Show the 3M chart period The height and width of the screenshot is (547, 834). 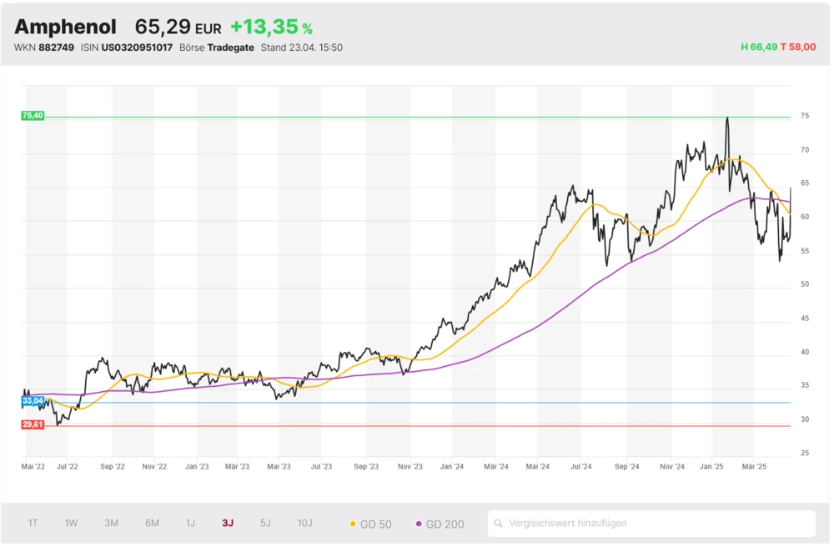coord(111,523)
